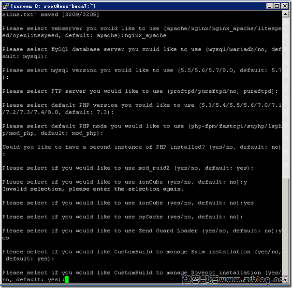Click the 'nginx_apache' webserver answer text

click(145, 36)
